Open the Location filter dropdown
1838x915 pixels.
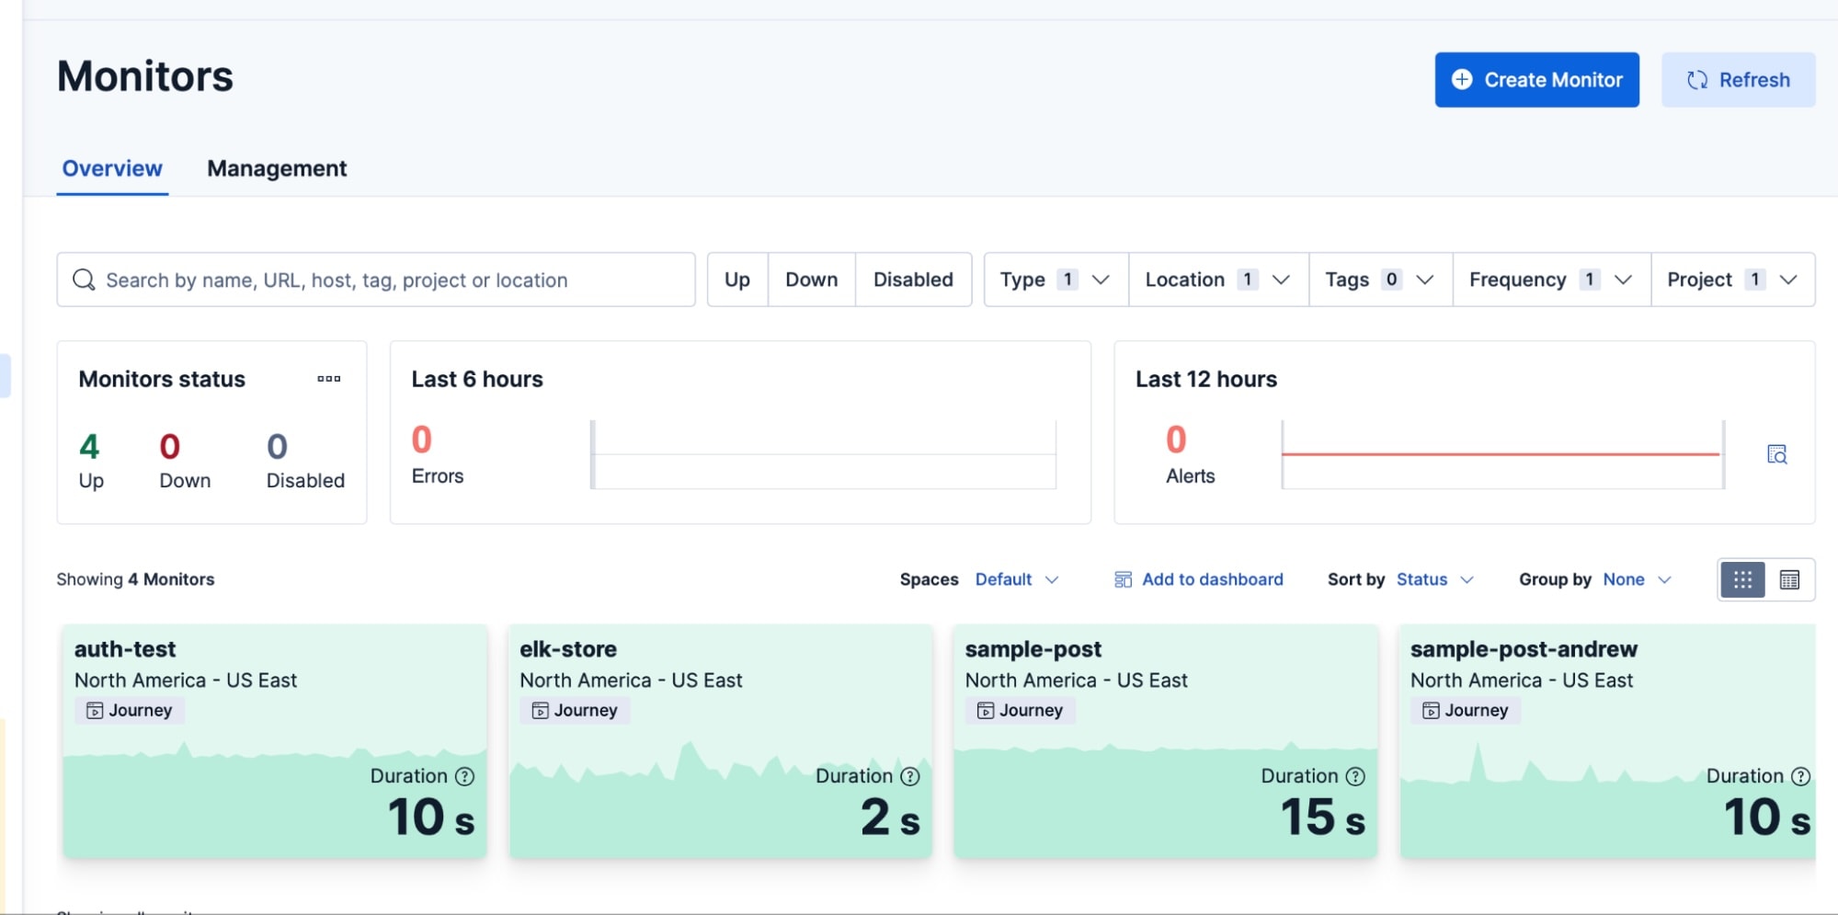[1216, 279]
